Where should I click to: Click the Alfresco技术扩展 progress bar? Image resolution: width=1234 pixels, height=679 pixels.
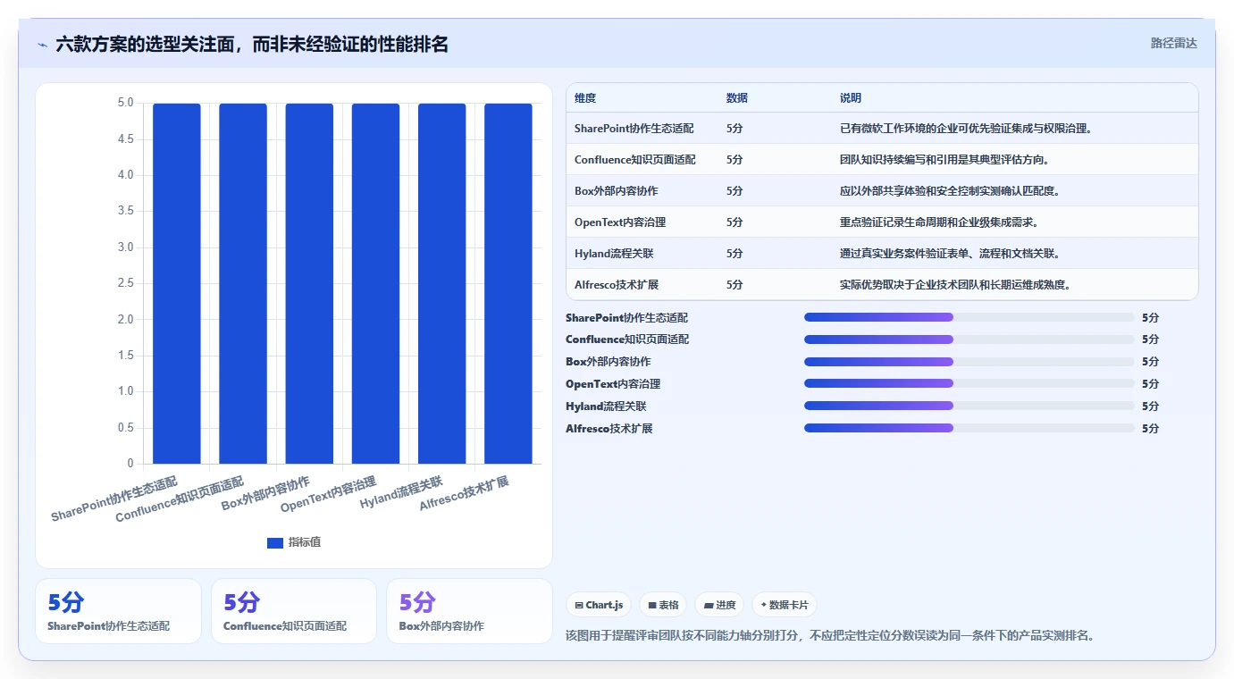(969, 428)
